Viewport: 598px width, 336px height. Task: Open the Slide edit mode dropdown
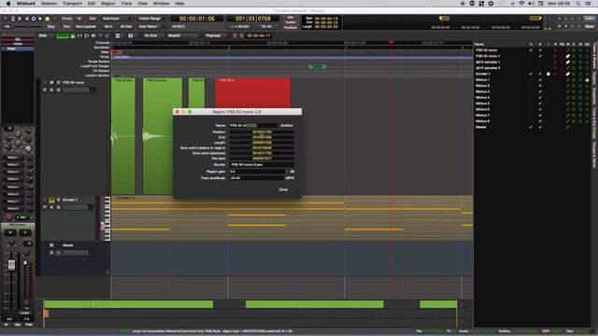click(x=46, y=35)
